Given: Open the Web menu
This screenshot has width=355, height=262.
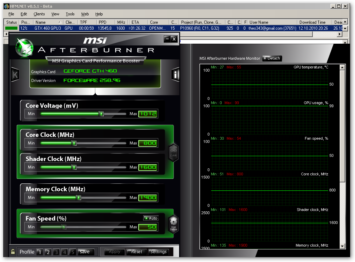Looking at the screenshot, I should tap(85, 14).
